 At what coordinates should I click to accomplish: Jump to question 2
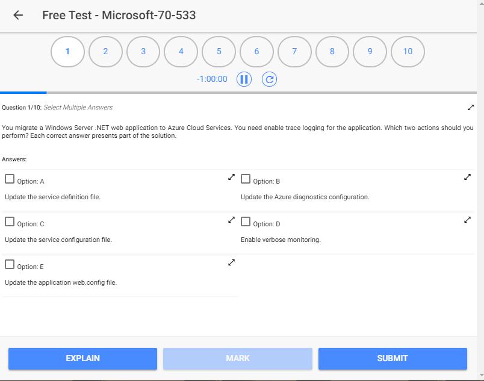(105, 52)
